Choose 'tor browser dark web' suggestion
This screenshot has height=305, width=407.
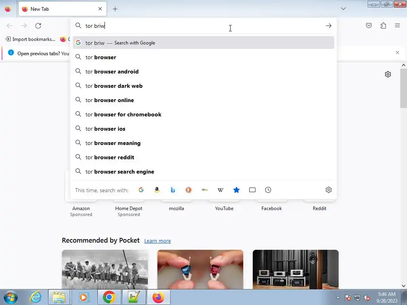pyautogui.click(x=203, y=86)
